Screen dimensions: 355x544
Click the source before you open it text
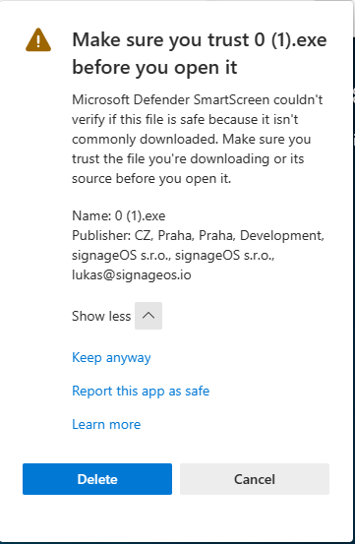point(151,179)
